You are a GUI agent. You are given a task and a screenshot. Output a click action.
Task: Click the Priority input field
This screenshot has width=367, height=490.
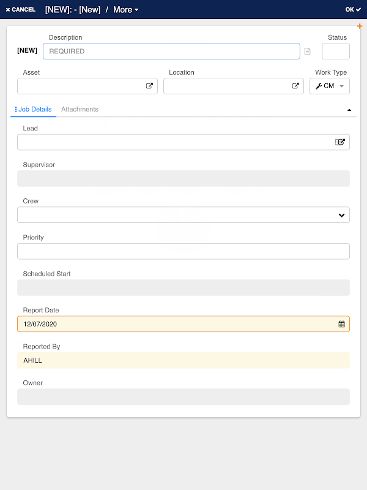coord(183,251)
